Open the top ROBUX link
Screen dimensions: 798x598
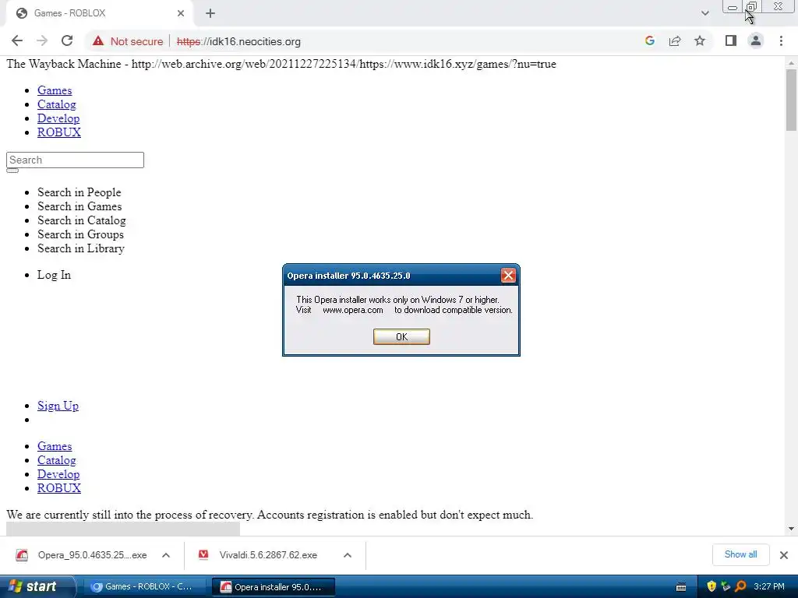pos(59,132)
